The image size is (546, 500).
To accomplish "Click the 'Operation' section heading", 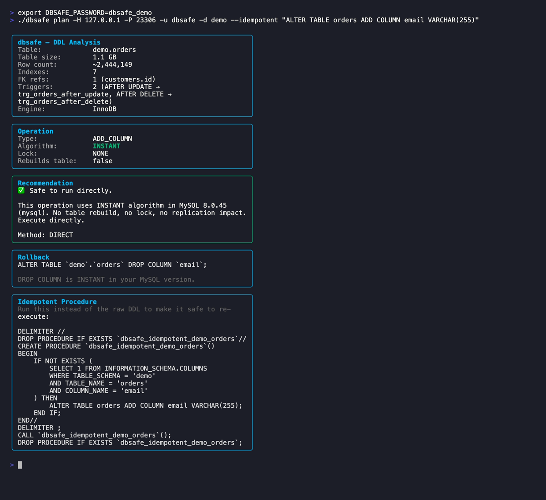I will [35, 131].
